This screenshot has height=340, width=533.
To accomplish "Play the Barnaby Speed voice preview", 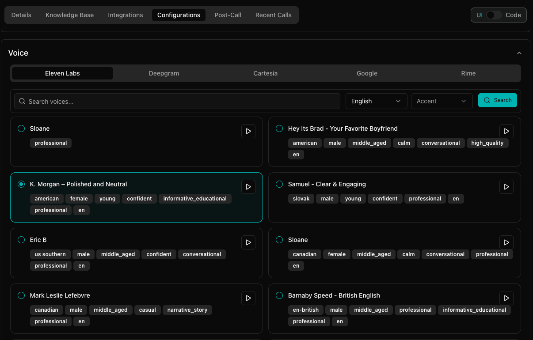I will click(506, 298).
